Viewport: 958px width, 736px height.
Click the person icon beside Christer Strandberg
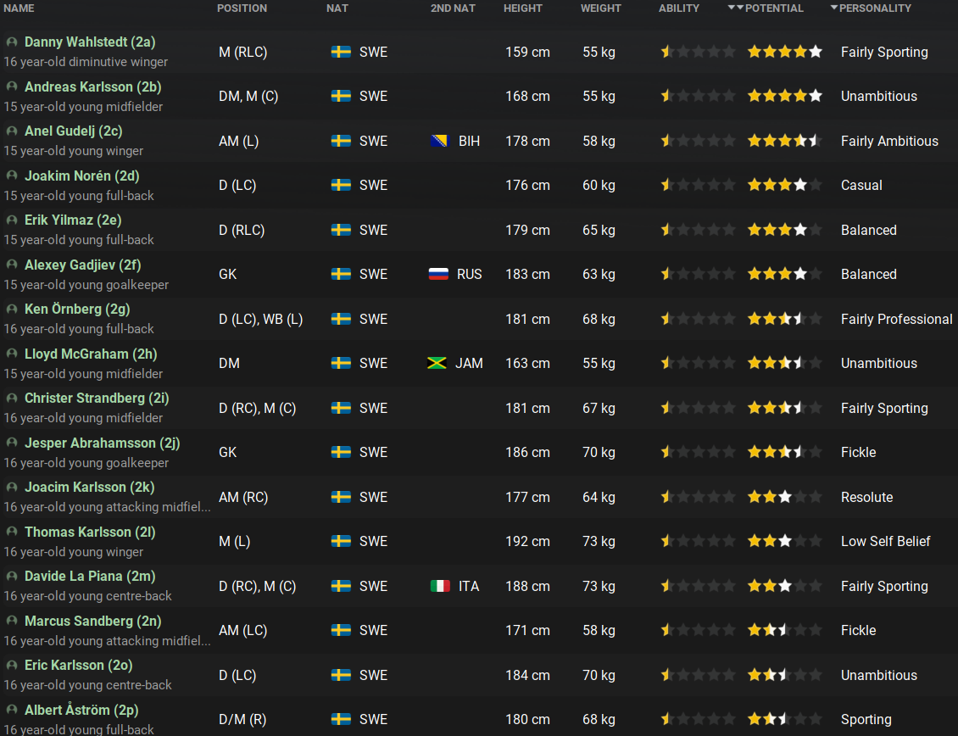[x=12, y=398]
